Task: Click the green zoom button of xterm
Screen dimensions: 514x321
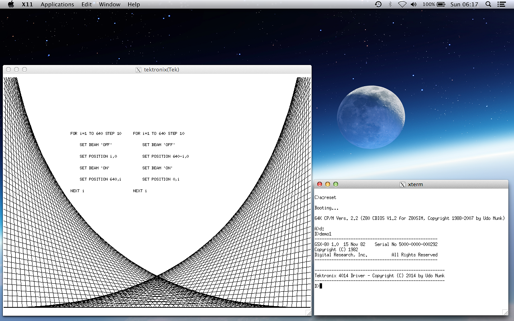Action: (x=336, y=184)
